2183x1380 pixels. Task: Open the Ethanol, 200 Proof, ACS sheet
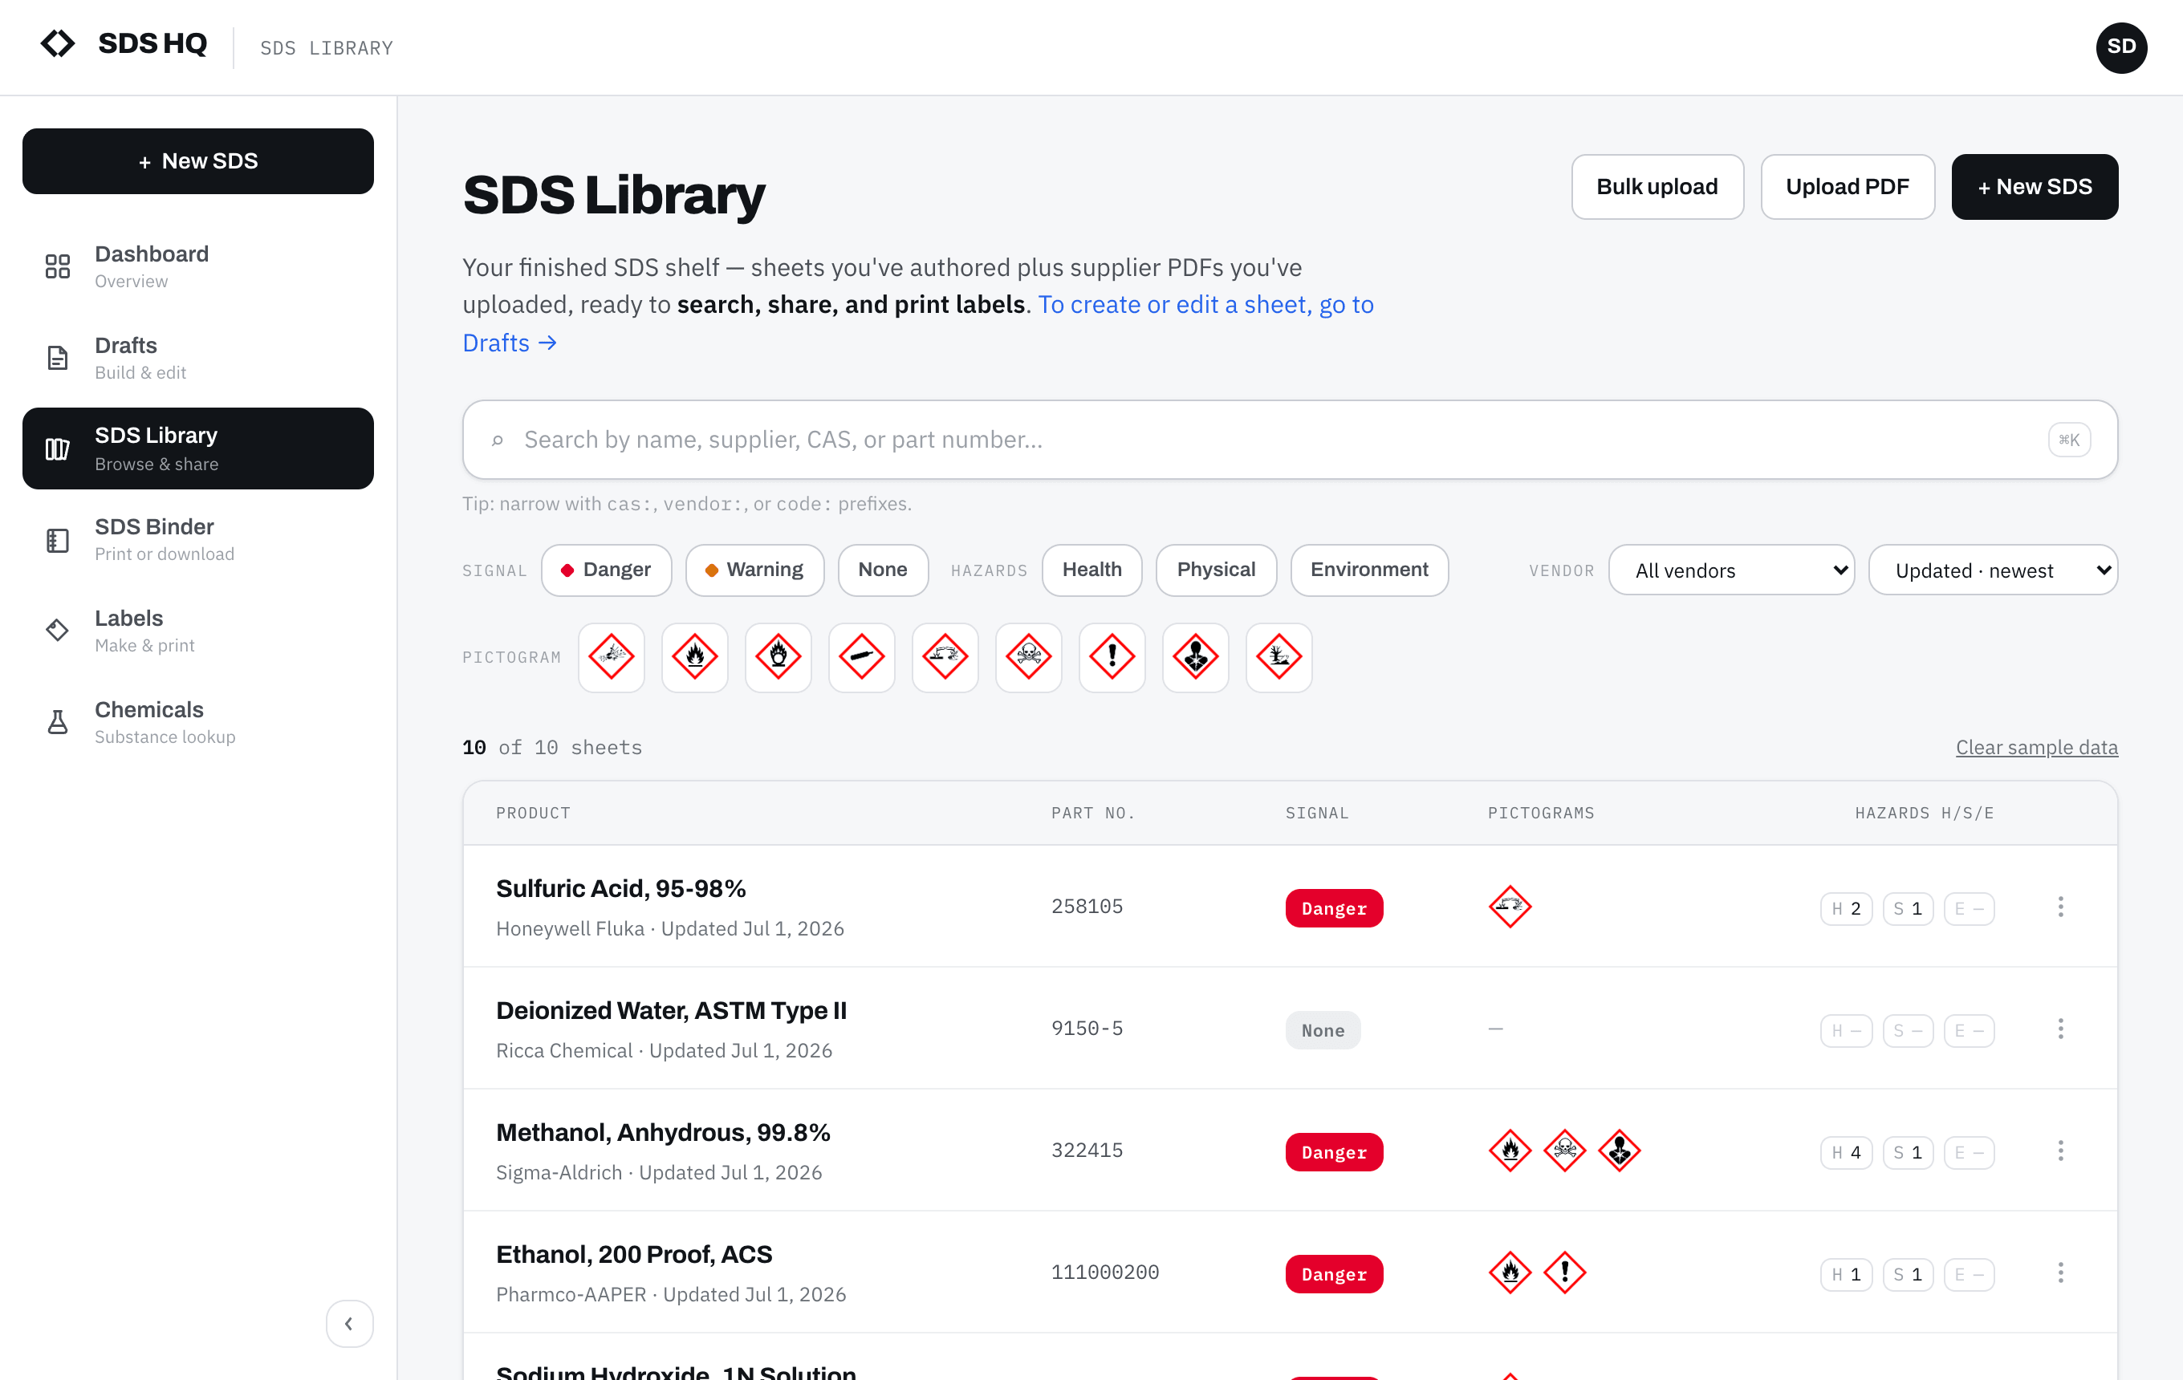634,1255
